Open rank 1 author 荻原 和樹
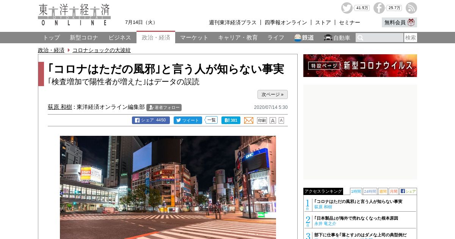455x239 pixels. tap(323, 207)
